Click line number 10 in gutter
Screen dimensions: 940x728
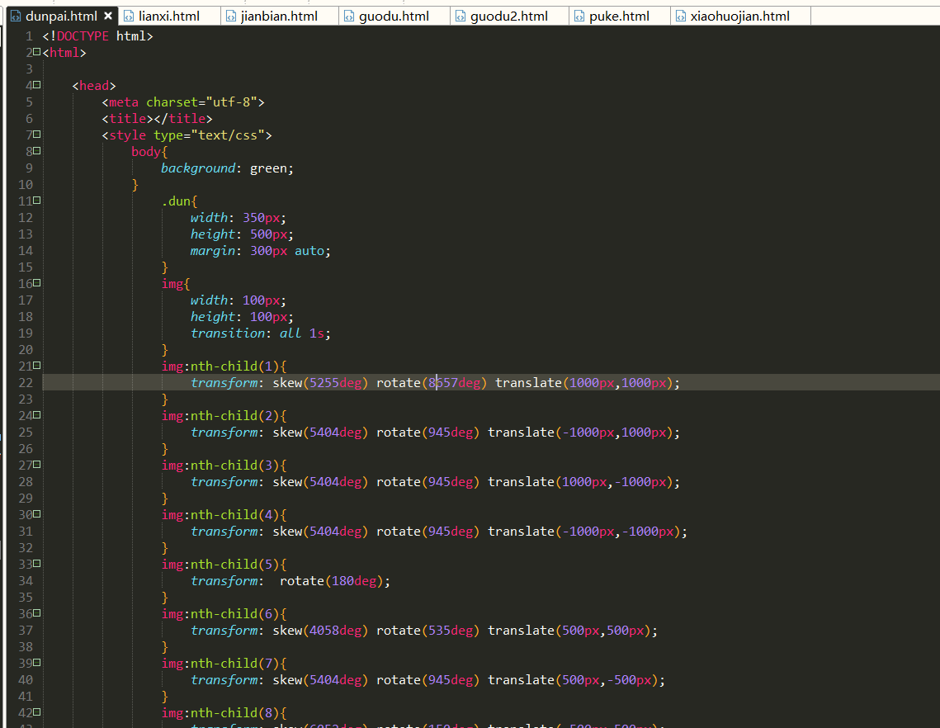(x=26, y=185)
